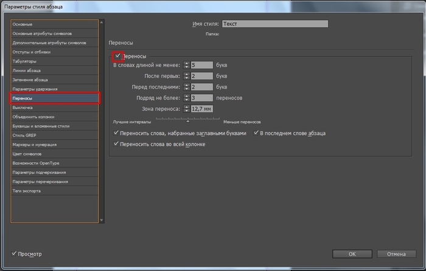426x271 pixels.
Task: Click stepper arrows for Зона переноса
Action: point(187,109)
